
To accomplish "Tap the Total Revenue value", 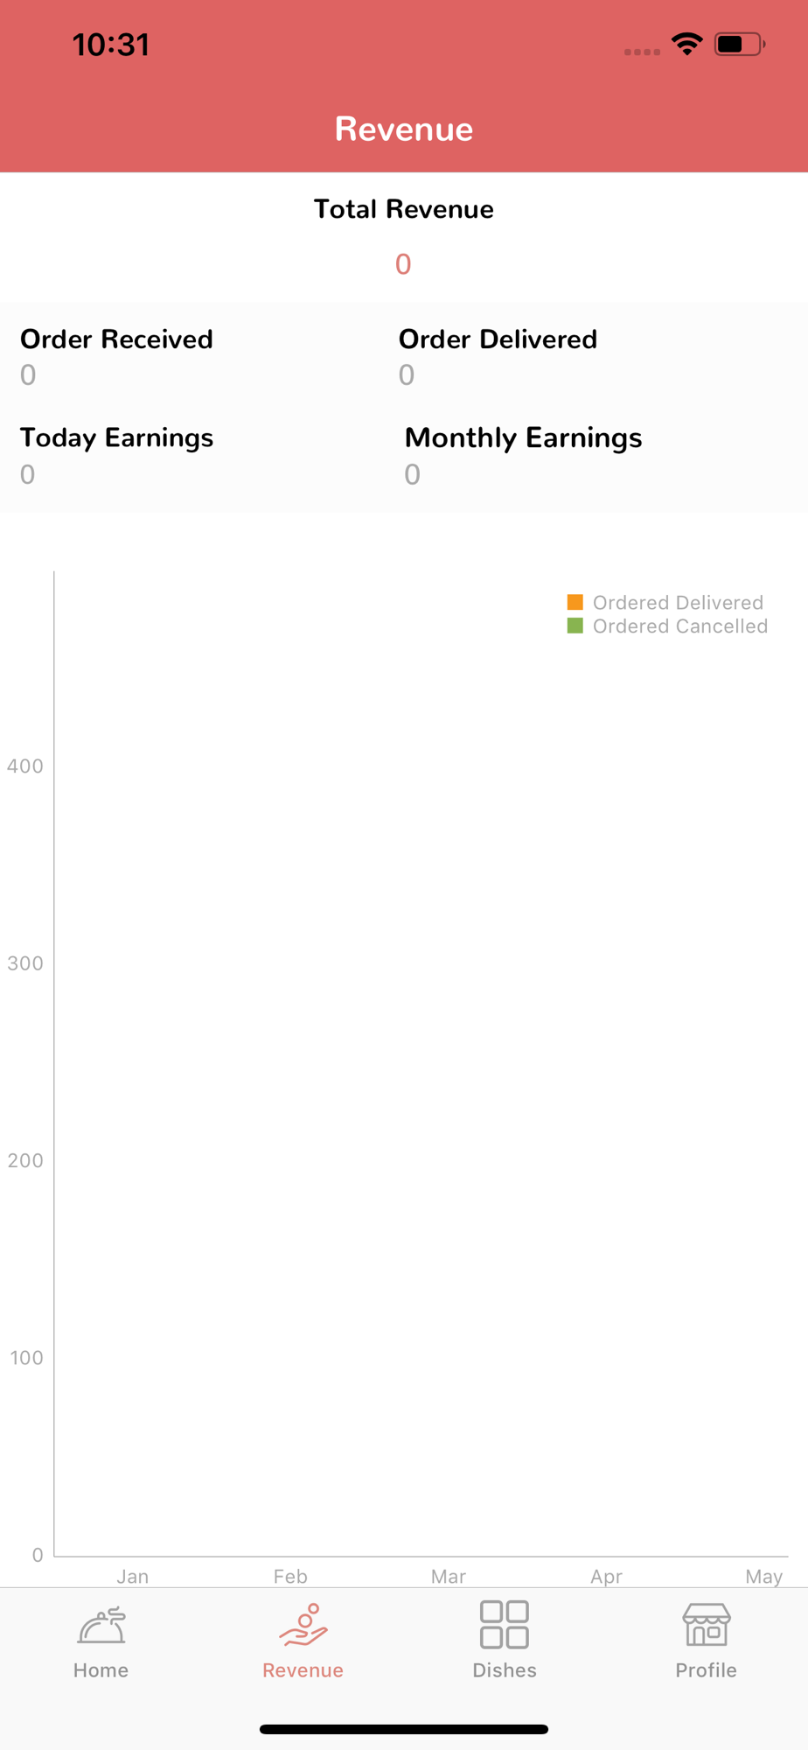I will click(x=403, y=264).
